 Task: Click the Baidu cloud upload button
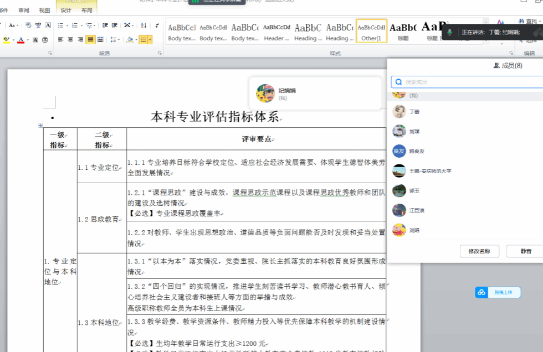[x=498, y=292]
